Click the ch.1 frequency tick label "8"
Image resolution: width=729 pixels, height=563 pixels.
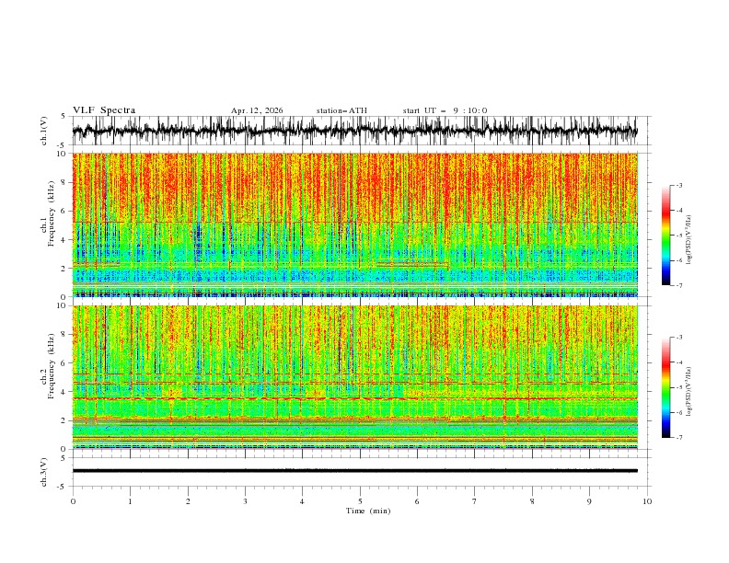64,182
